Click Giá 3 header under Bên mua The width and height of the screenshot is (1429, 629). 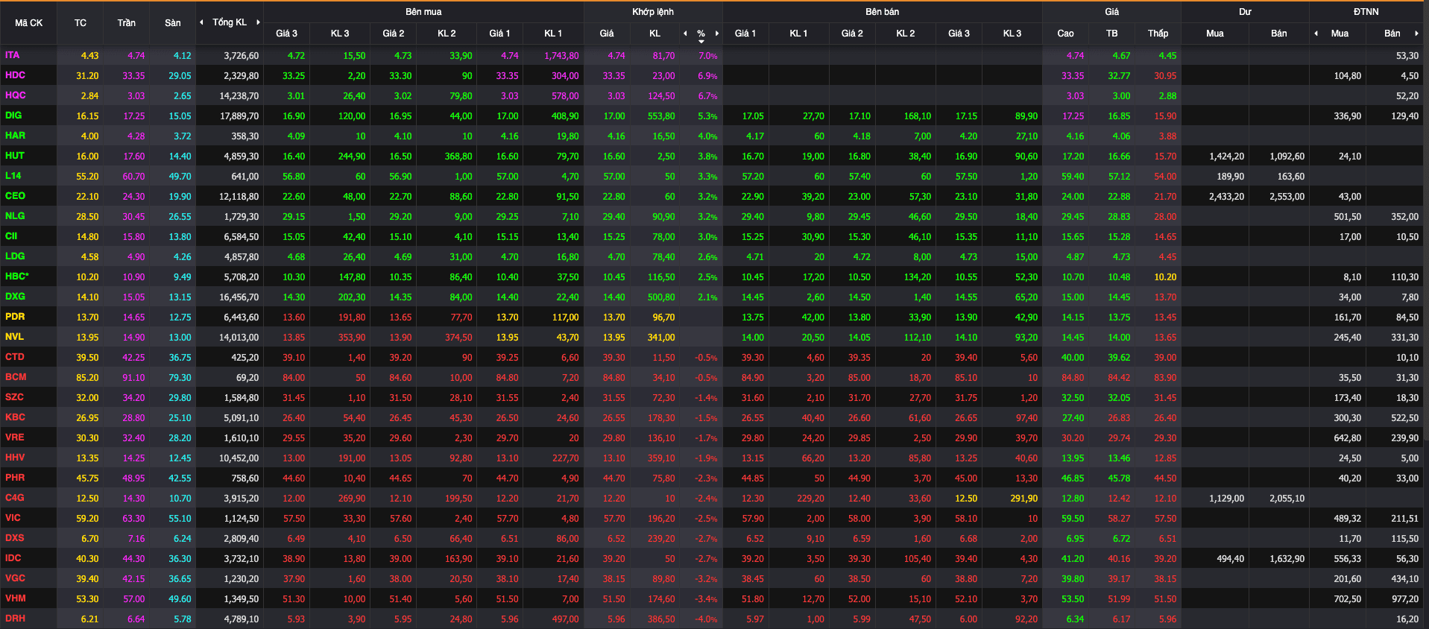click(x=286, y=34)
